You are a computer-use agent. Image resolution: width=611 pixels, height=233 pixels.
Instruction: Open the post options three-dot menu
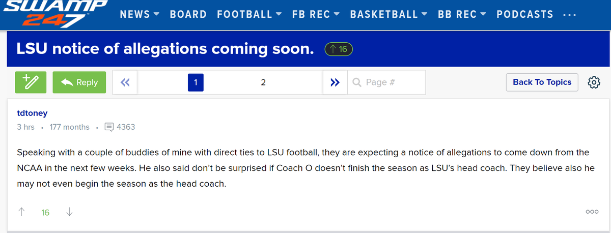tap(592, 212)
